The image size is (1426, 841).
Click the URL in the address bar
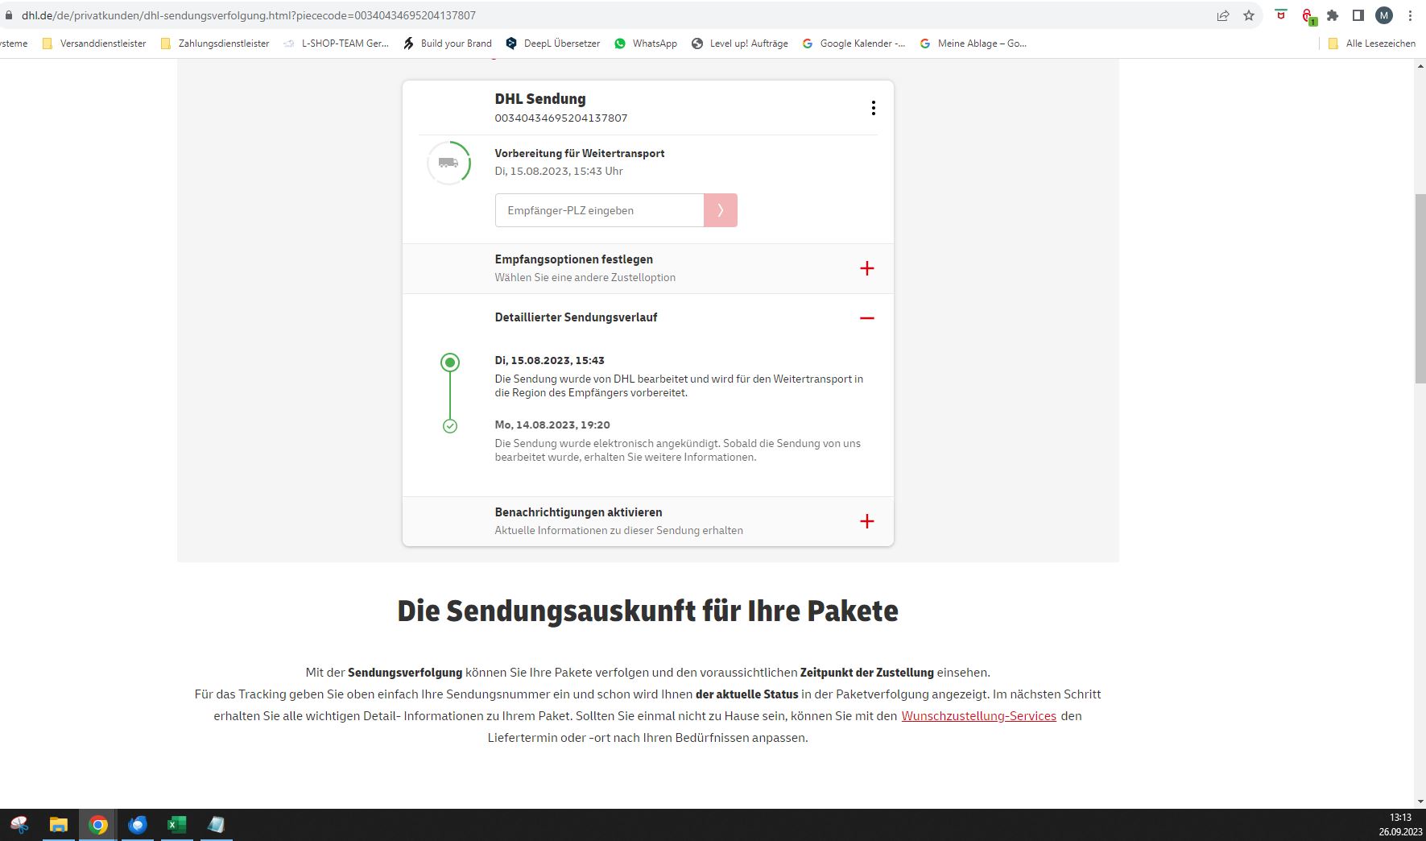coord(248,15)
